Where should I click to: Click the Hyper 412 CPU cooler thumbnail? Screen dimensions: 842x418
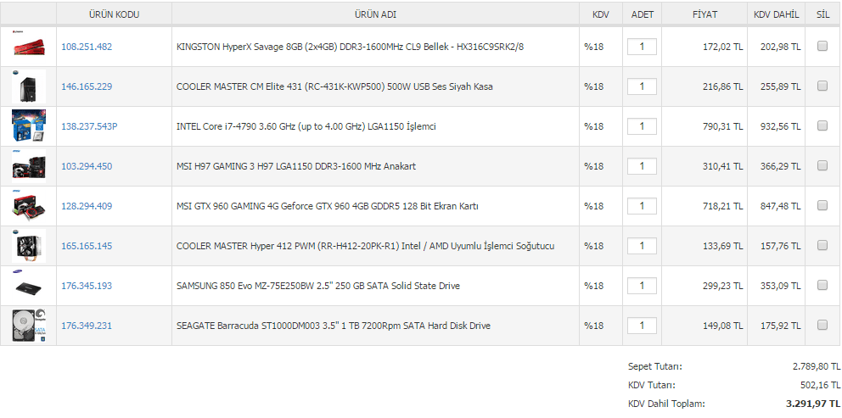tap(29, 246)
